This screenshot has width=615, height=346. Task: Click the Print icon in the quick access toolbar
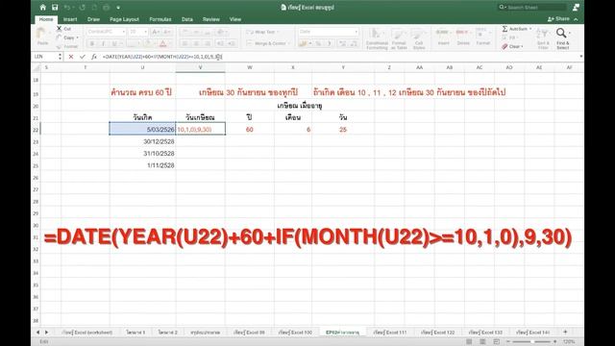107,8
